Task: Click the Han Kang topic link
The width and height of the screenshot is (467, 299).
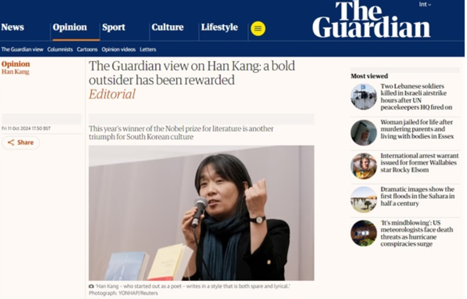Action: (x=16, y=71)
